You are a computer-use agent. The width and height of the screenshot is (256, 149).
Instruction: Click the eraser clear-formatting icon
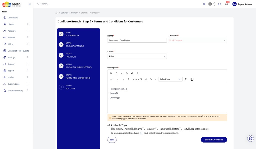(x=132, y=73)
